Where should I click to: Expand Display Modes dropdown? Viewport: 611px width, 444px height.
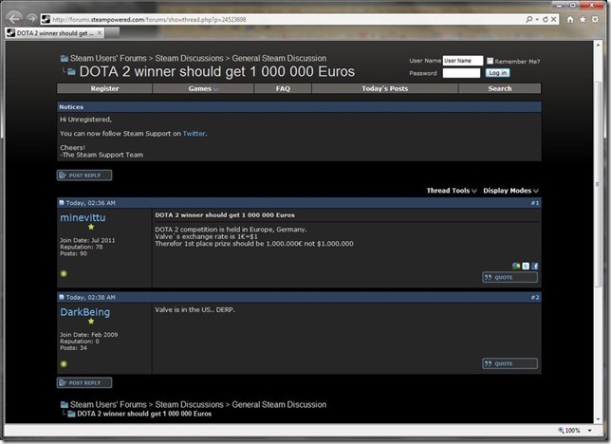pos(510,191)
